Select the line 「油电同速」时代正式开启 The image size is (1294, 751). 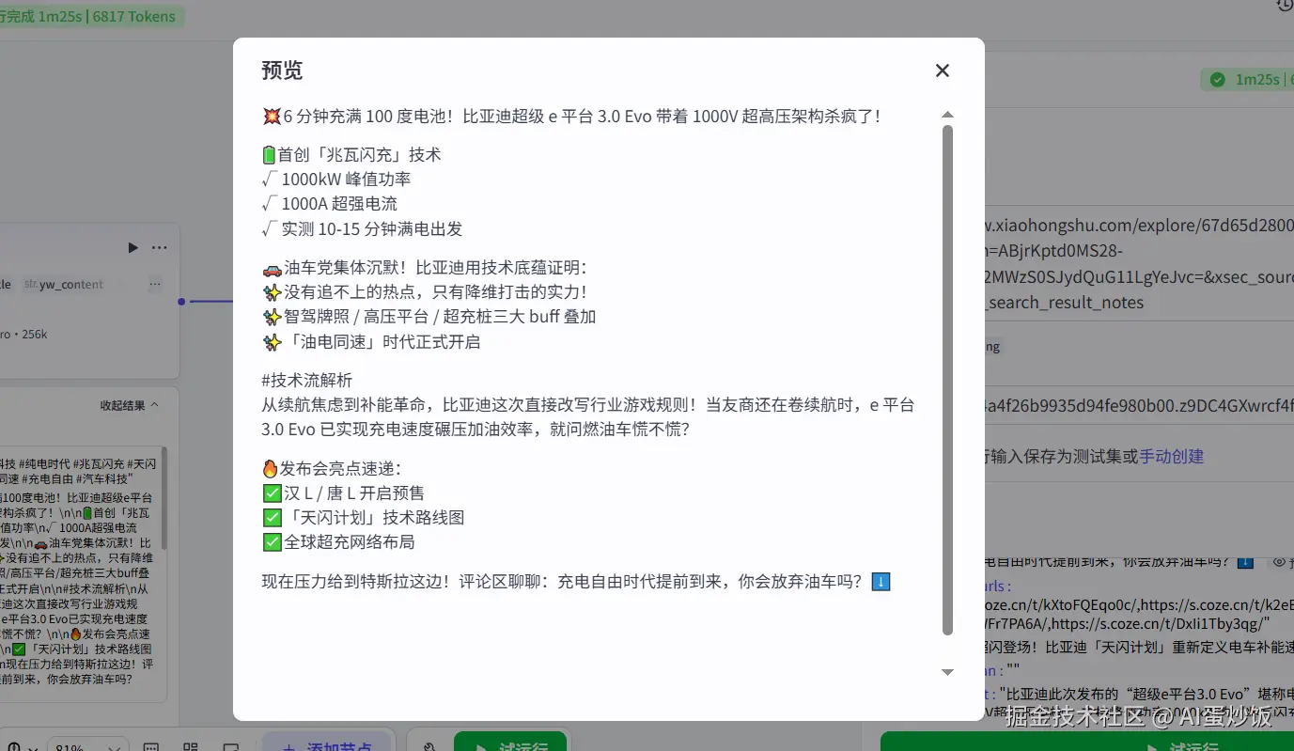[x=371, y=342]
